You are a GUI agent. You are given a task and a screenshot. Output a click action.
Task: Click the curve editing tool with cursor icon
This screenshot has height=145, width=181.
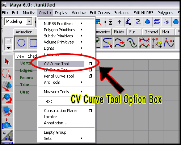tap(108, 43)
